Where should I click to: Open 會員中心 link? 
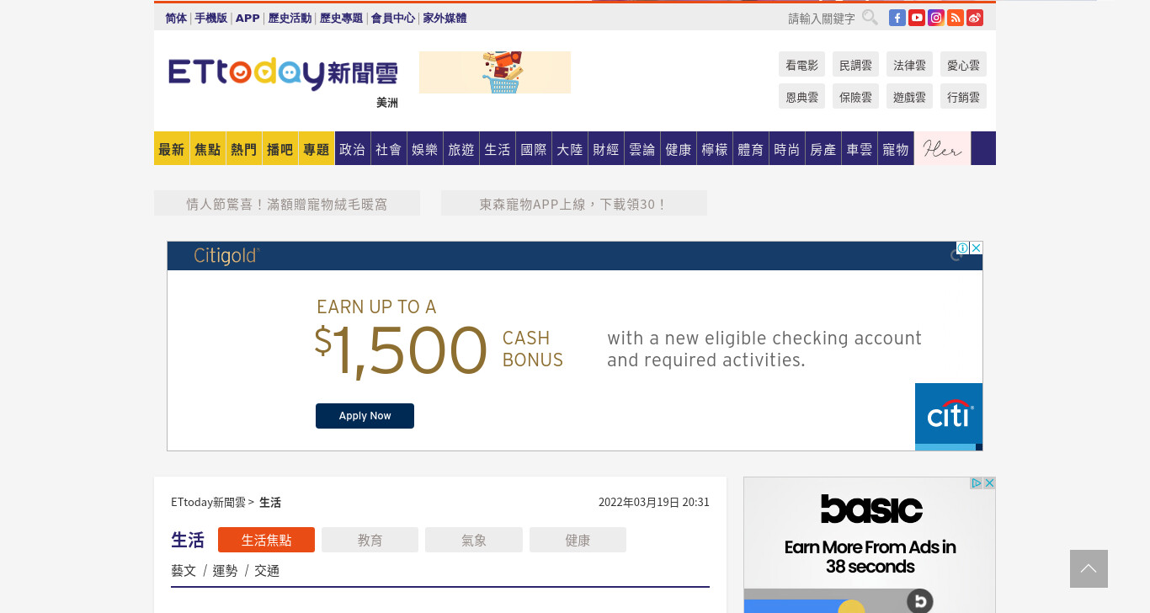[x=393, y=18]
